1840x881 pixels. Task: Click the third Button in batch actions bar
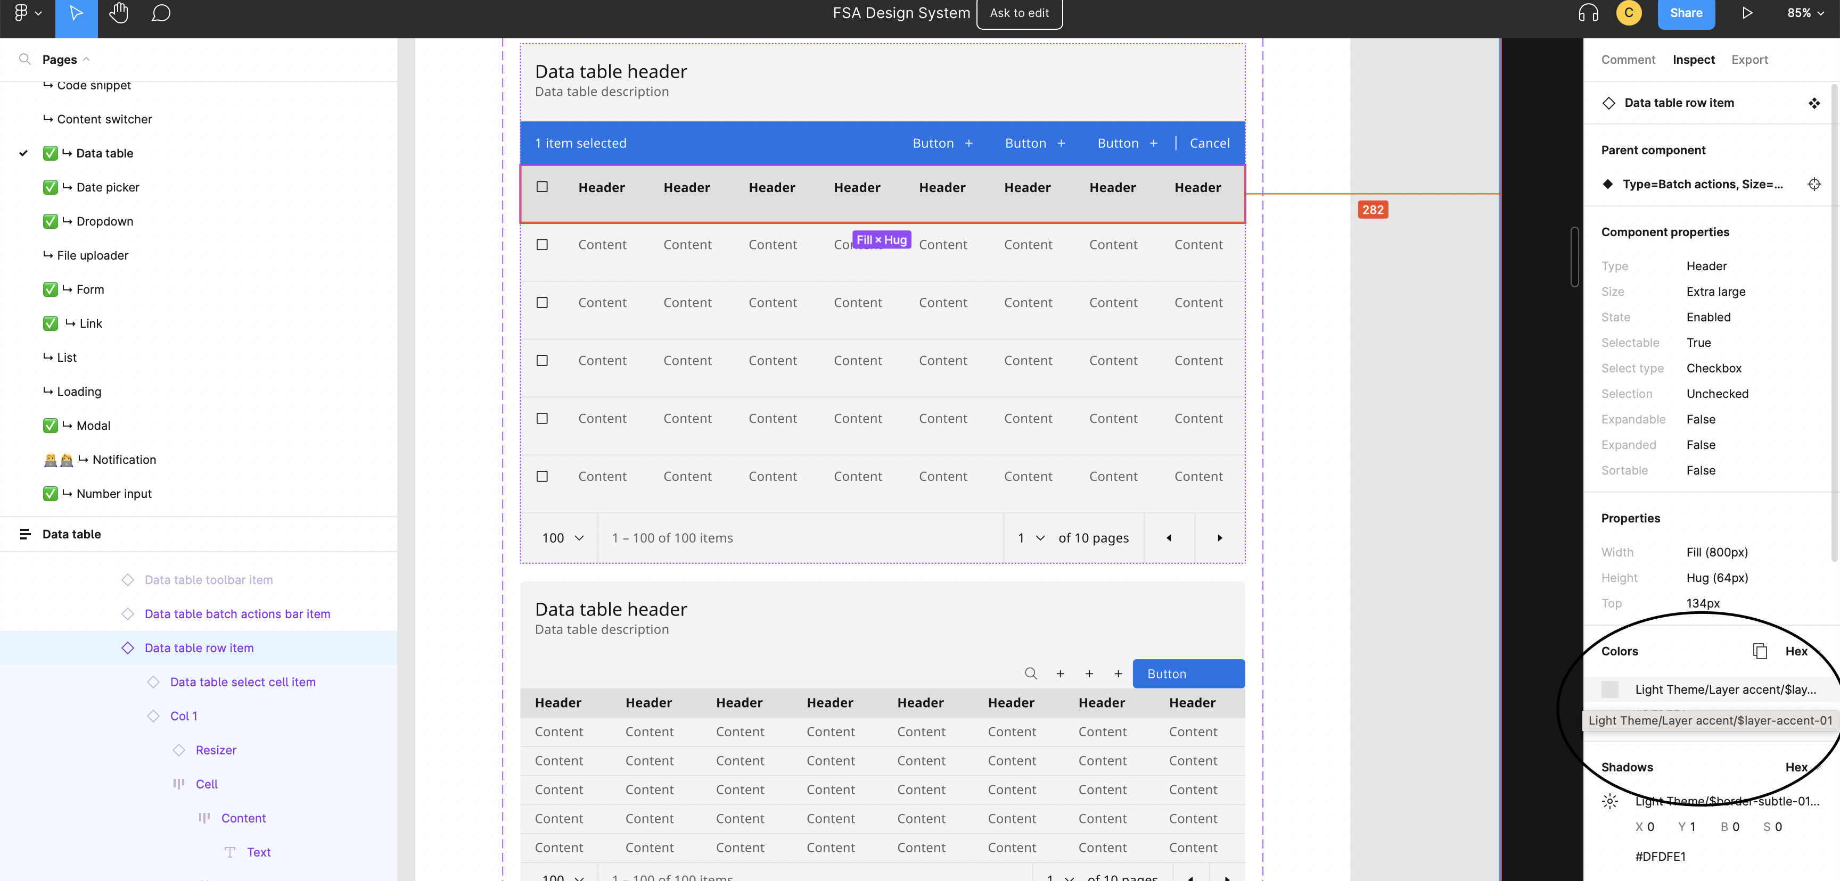(x=1127, y=144)
